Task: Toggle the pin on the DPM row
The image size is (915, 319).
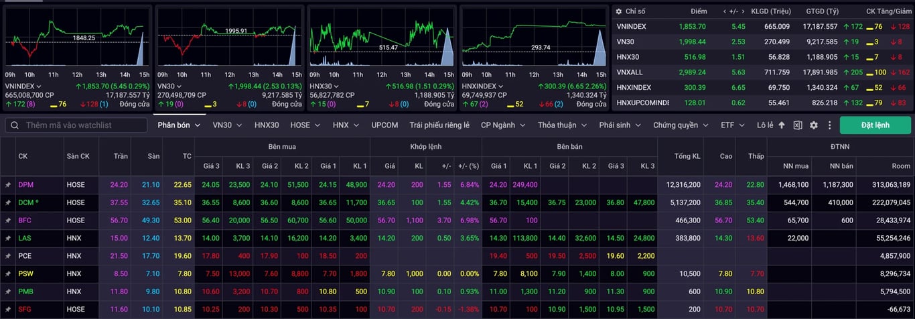Action: (x=8, y=184)
